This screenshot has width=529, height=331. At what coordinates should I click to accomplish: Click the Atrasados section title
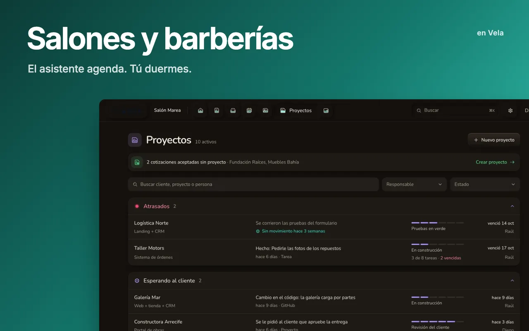[156, 206]
